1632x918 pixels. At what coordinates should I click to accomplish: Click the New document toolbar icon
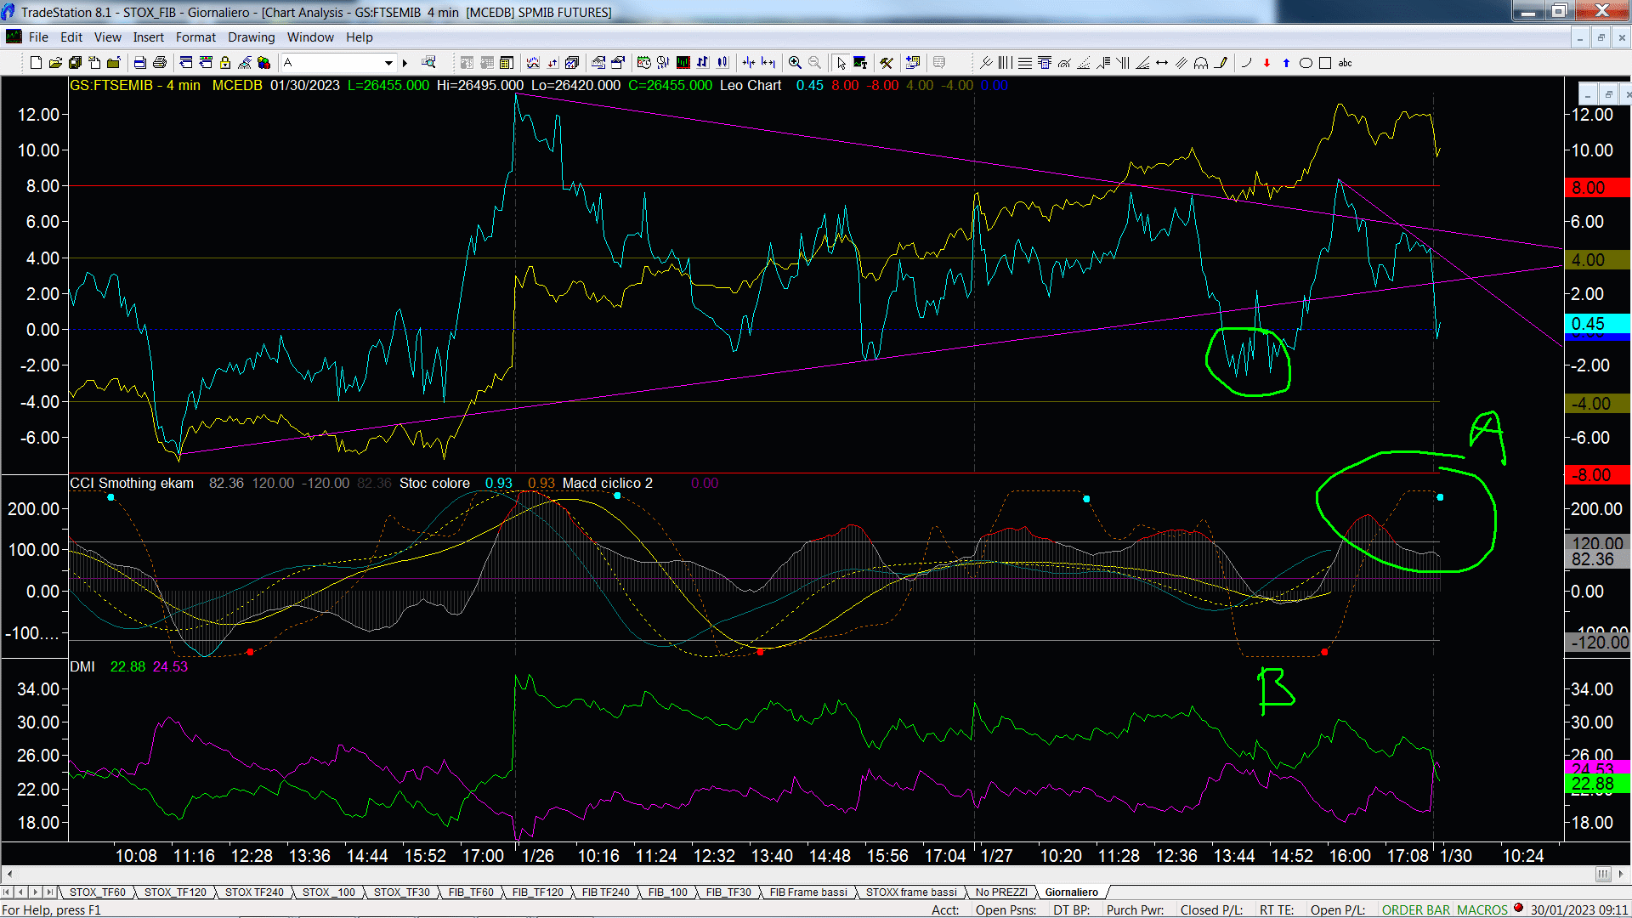[x=36, y=63]
